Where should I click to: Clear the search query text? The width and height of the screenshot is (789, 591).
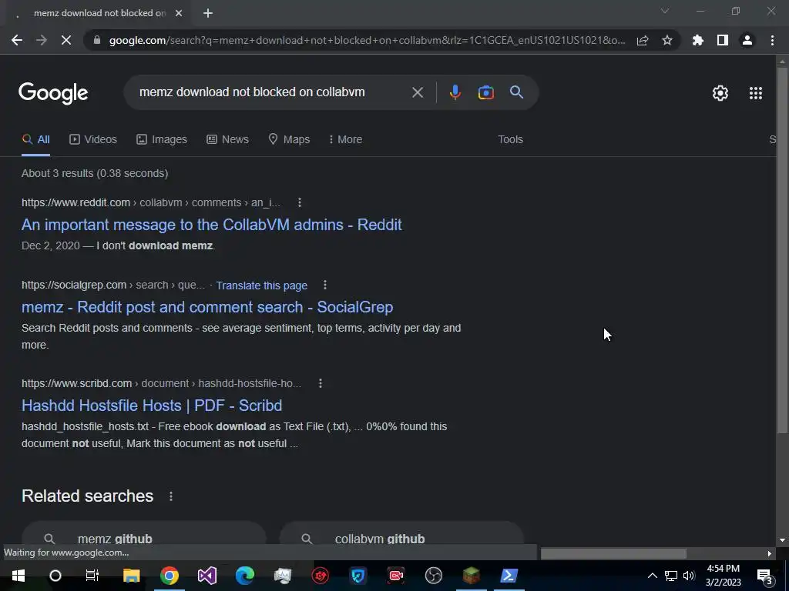point(418,92)
